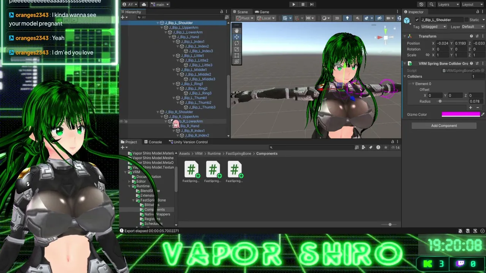
Task: Toggle scene audio mute button
Action: (357, 18)
